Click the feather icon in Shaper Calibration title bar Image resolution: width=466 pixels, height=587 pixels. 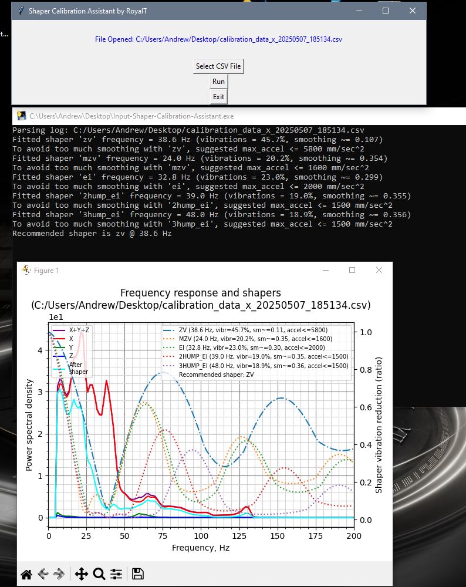[21, 11]
